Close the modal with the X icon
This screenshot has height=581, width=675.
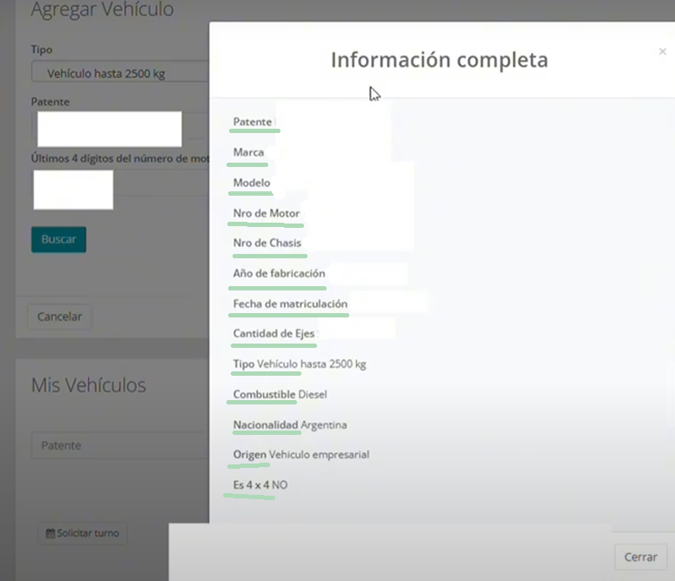(662, 52)
